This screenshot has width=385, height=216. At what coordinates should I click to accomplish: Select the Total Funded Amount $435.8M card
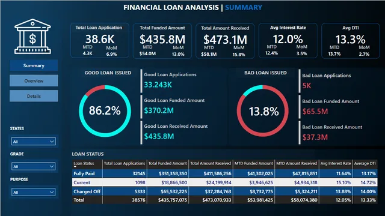(x=162, y=41)
